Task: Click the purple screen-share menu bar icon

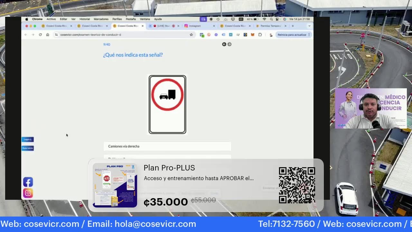Action: click(203, 19)
